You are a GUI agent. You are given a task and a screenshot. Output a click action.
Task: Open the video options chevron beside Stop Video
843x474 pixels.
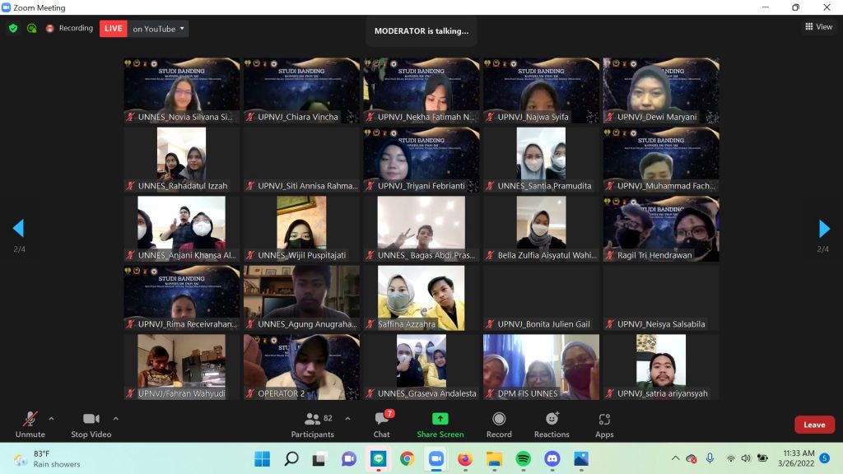pyautogui.click(x=115, y=417)
